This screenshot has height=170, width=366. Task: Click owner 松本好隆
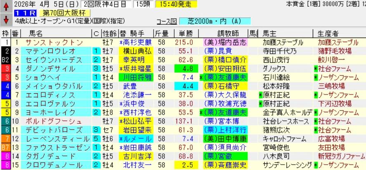[276, 86]
